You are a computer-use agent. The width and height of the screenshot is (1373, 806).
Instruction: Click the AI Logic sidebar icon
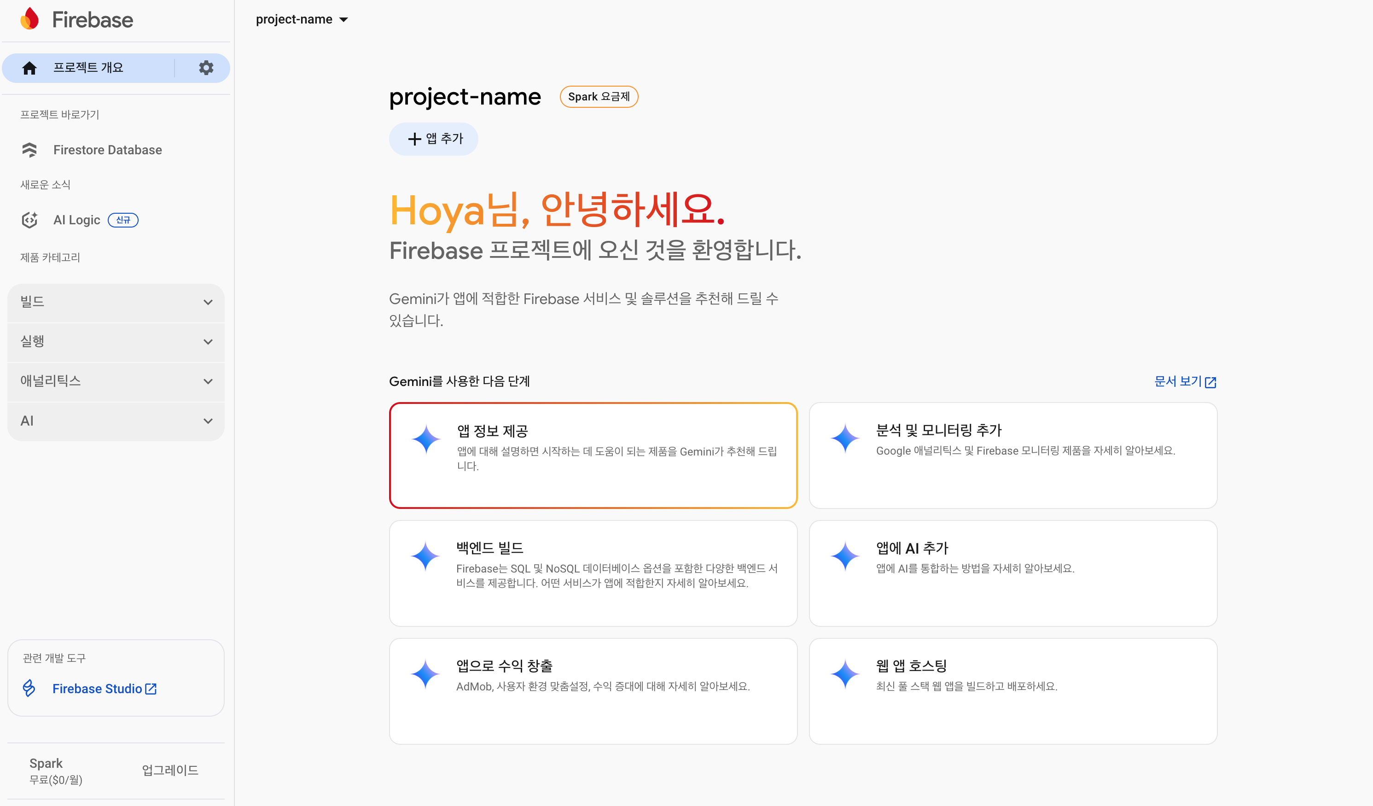pyautogui.click(x=29, y=220)
